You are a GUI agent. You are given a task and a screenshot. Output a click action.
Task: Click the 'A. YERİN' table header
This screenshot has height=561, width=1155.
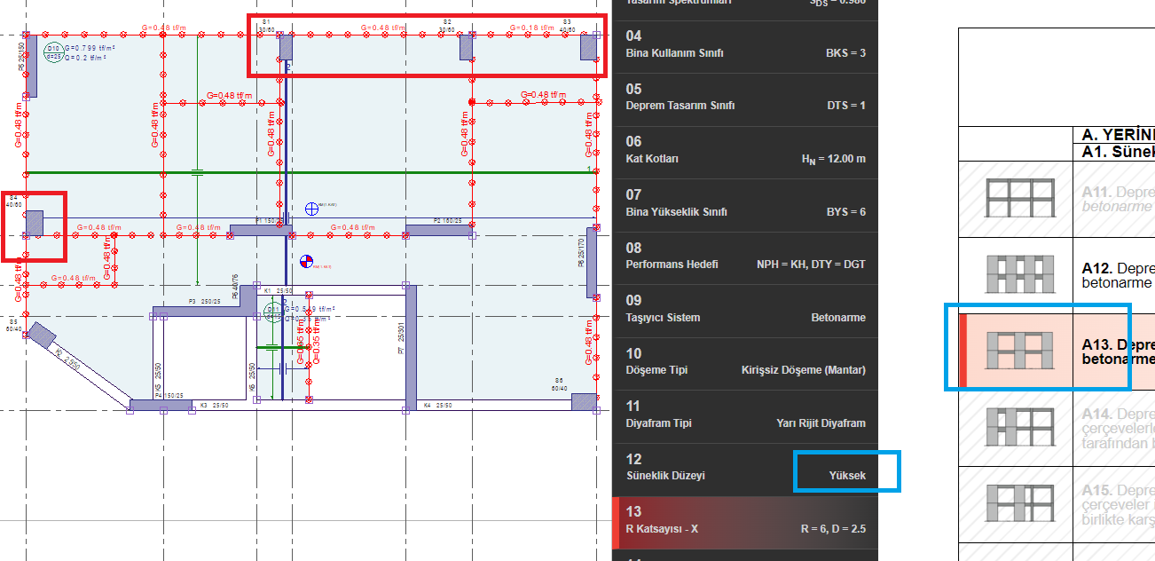point(1119,135)
